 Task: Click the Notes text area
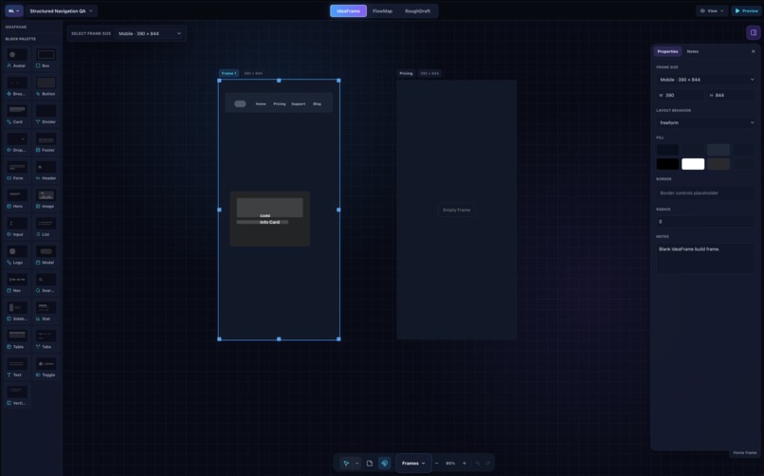coord(705,258)
